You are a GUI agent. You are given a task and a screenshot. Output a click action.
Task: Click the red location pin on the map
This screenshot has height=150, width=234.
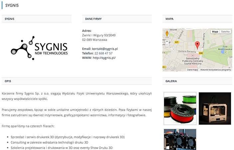click(x=197, y=45)
